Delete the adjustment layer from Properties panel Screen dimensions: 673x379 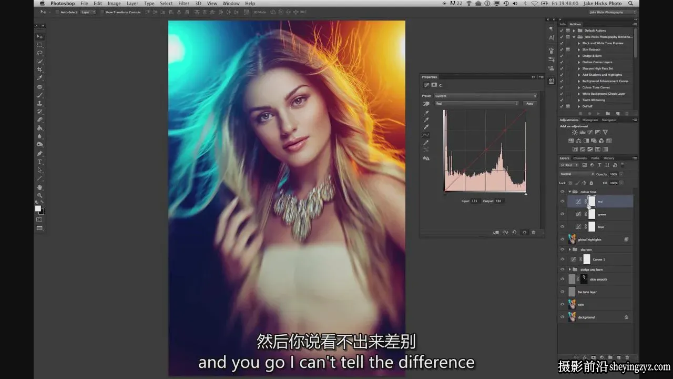[533, 232]
